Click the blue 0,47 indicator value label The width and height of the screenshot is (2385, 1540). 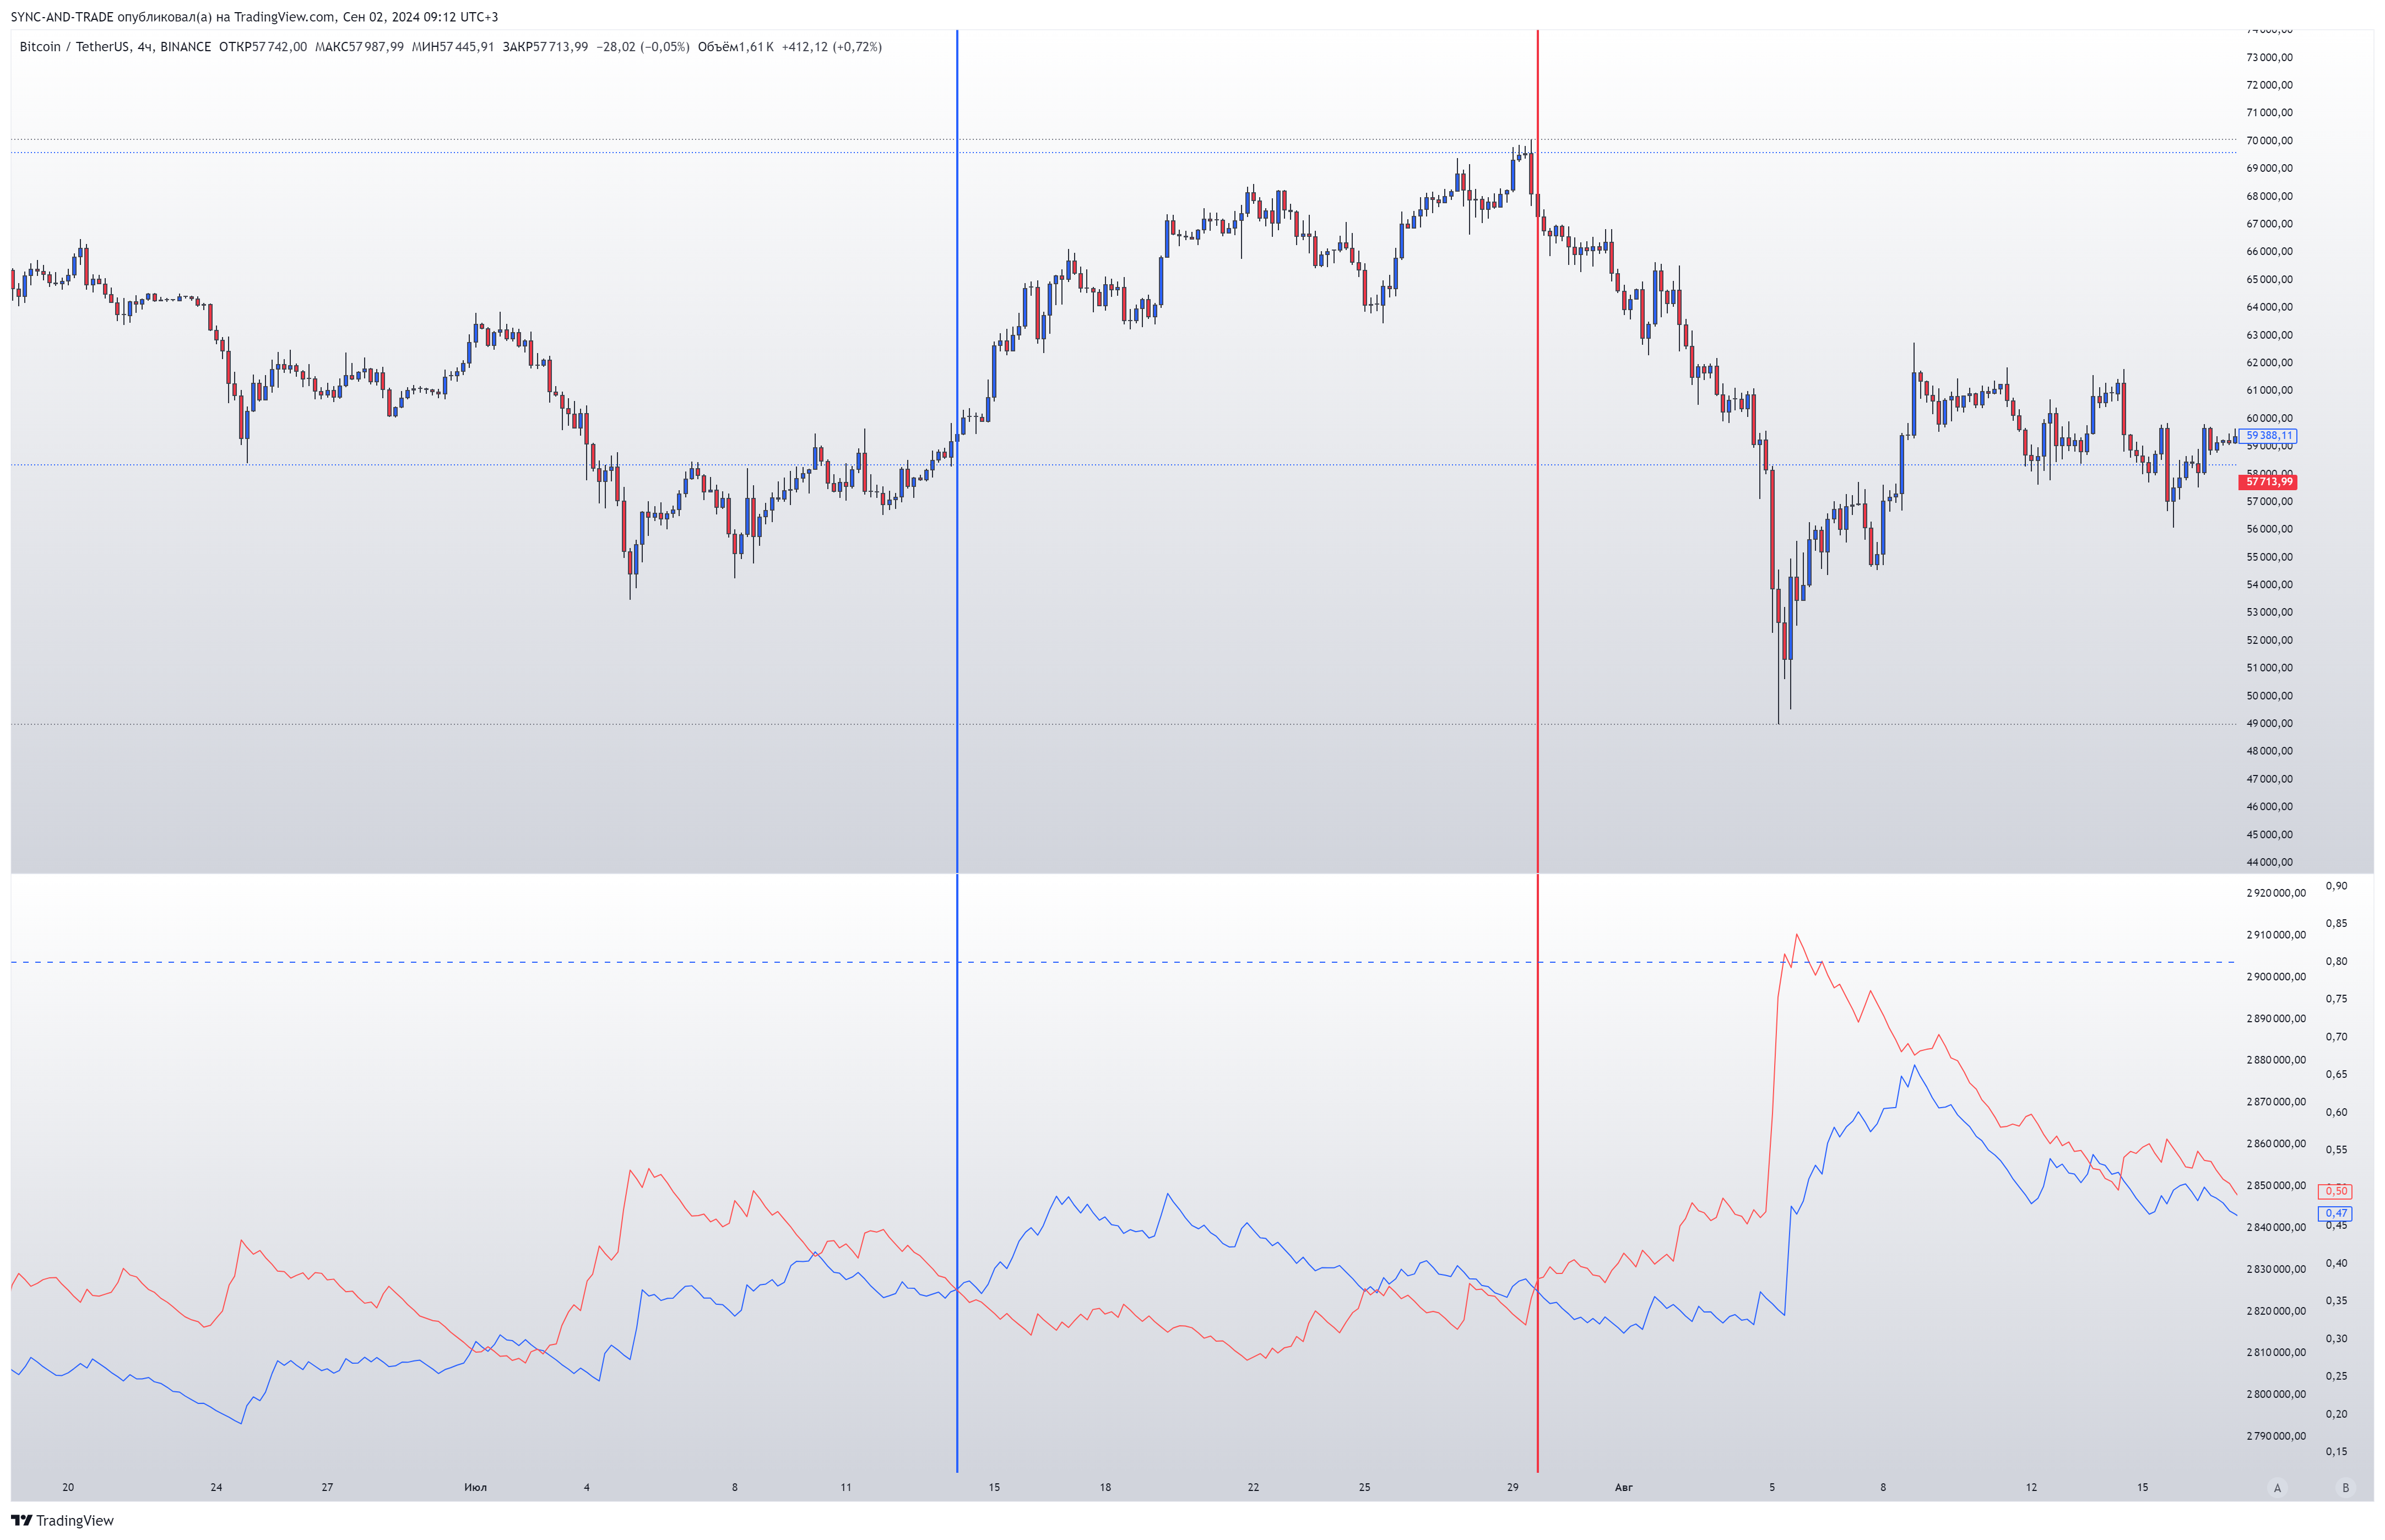(x=2335, y=1213)
